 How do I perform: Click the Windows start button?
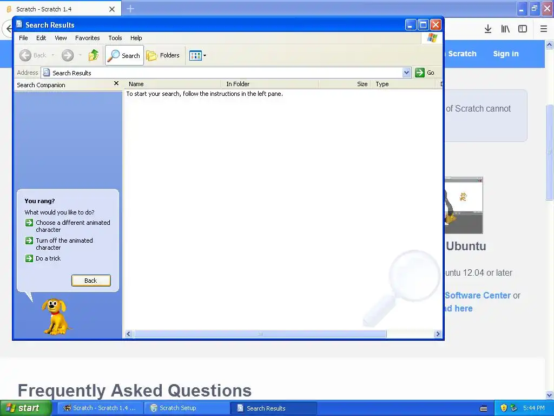(25, 408)
